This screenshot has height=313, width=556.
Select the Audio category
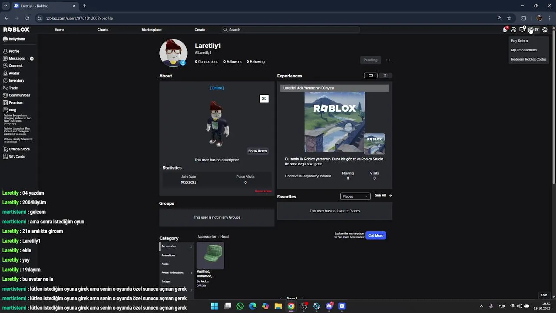(x=165, y=264)
